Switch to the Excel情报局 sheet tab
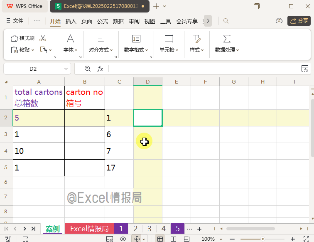314x242 pixels. [89, 229]
